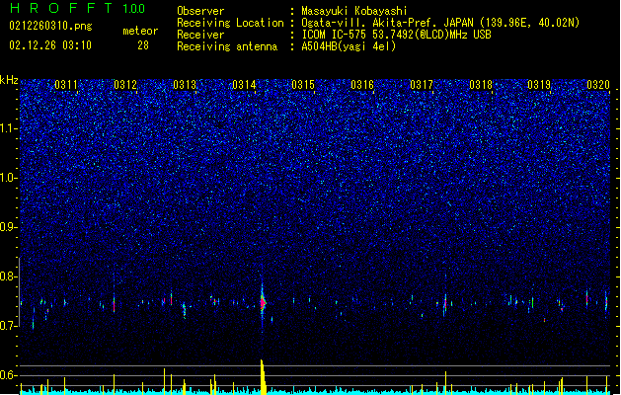Click the 0316 time marker
Viewport: 621px width, 395px height.
click(362, 85)
